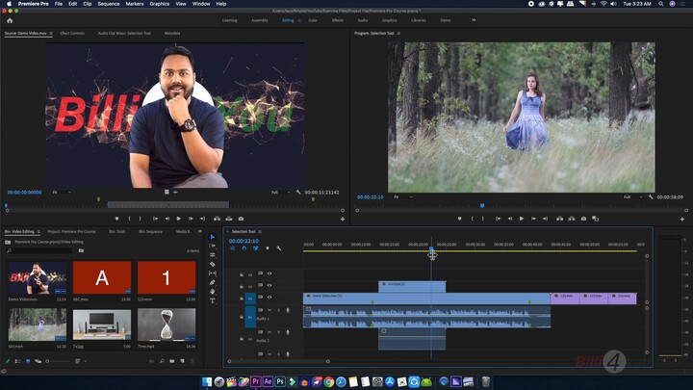Open Comparison View in Program monitor
This screenshot has height=390, width=693.
tap(596, 219)
